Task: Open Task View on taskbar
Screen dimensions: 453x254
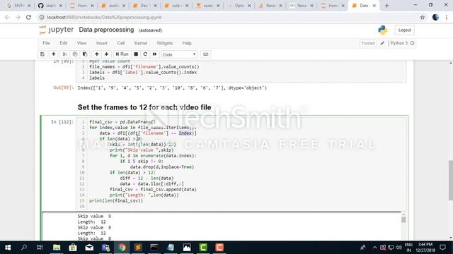Action: click(x=40, y=248)
